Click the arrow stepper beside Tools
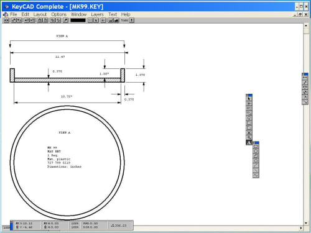Viewport: 311px width, 233px height. [x=132, y=21]
